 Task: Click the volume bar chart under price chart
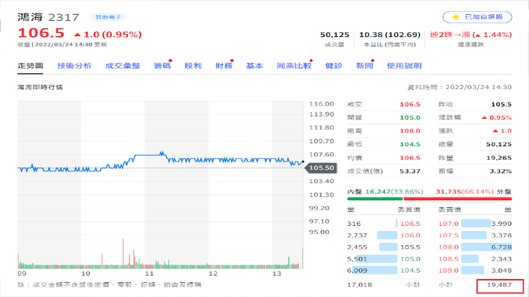pos(160,253)
